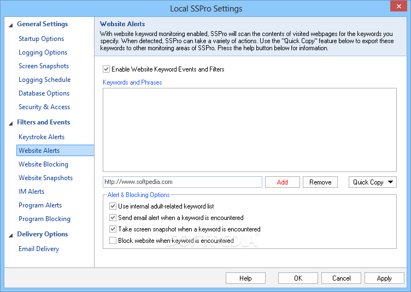Viewport: 411px width, 292px height.
Task: Open the Quick Copy dropdown
Action: [x=373, y=182]
